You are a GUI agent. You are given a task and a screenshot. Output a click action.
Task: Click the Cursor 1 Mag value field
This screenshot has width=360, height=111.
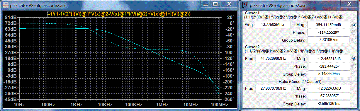[328, 25]
